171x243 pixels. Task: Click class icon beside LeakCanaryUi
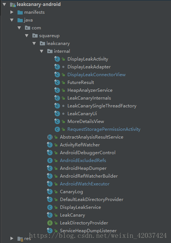(x=57, y=114)
